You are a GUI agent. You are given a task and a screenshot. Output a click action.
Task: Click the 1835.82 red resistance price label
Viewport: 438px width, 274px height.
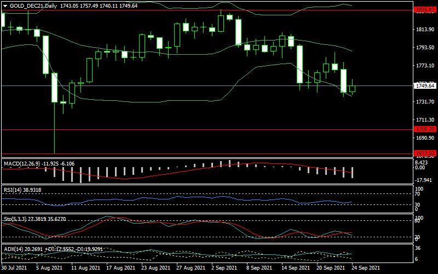click(425, 10)
